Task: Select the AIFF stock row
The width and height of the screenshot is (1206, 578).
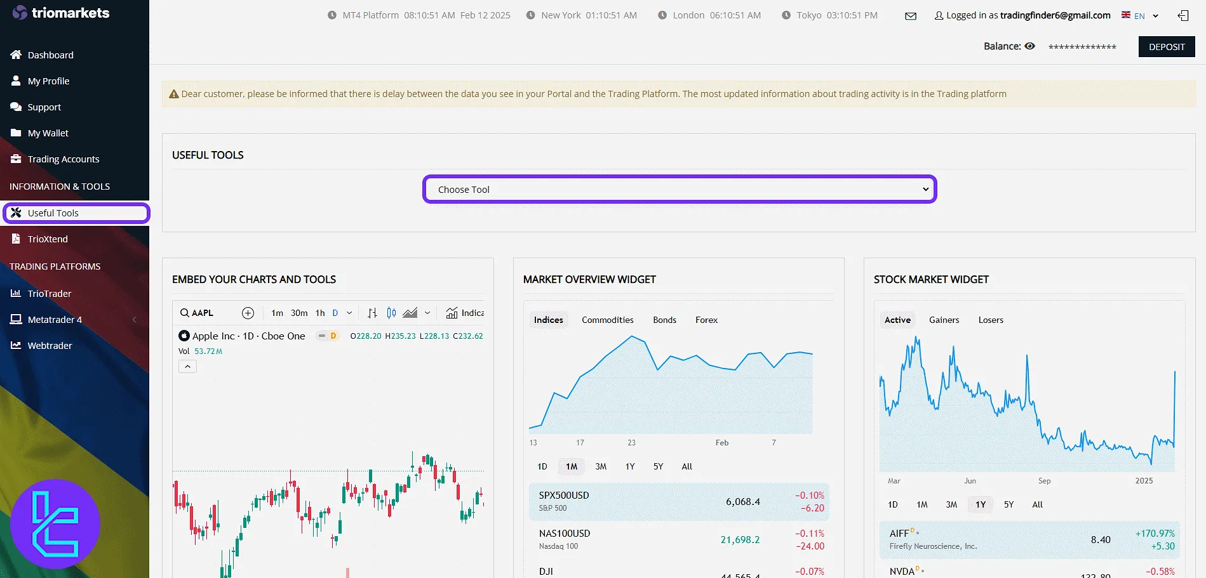Action: [x=1029, y=539]
